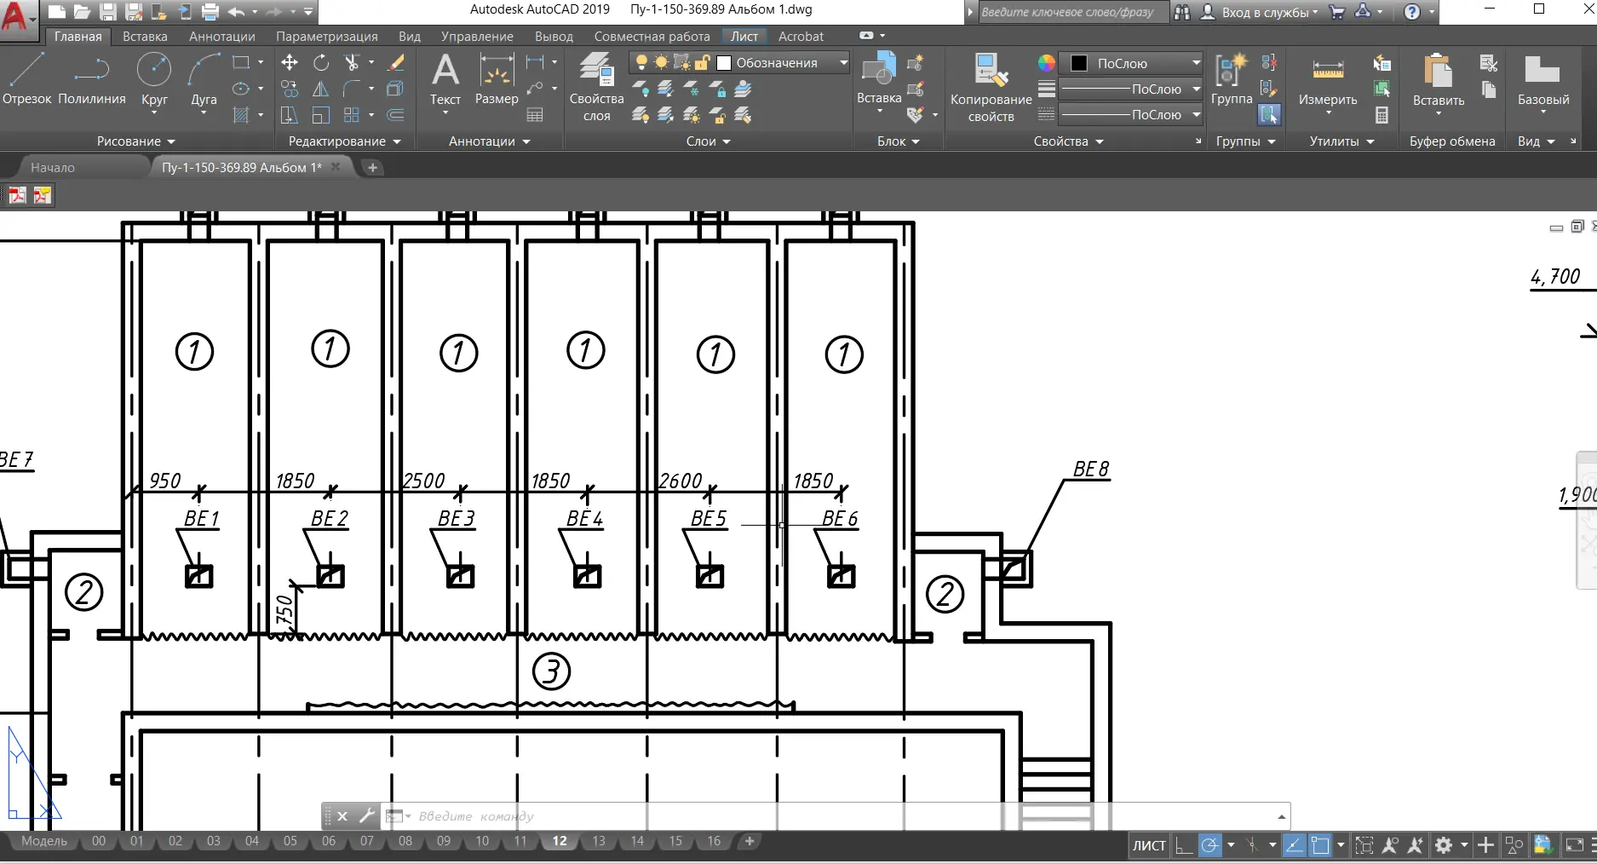Viewport: 1597px width, 864px height.
Task: Choose the Rotate tool icon
Action: [321, 62]
